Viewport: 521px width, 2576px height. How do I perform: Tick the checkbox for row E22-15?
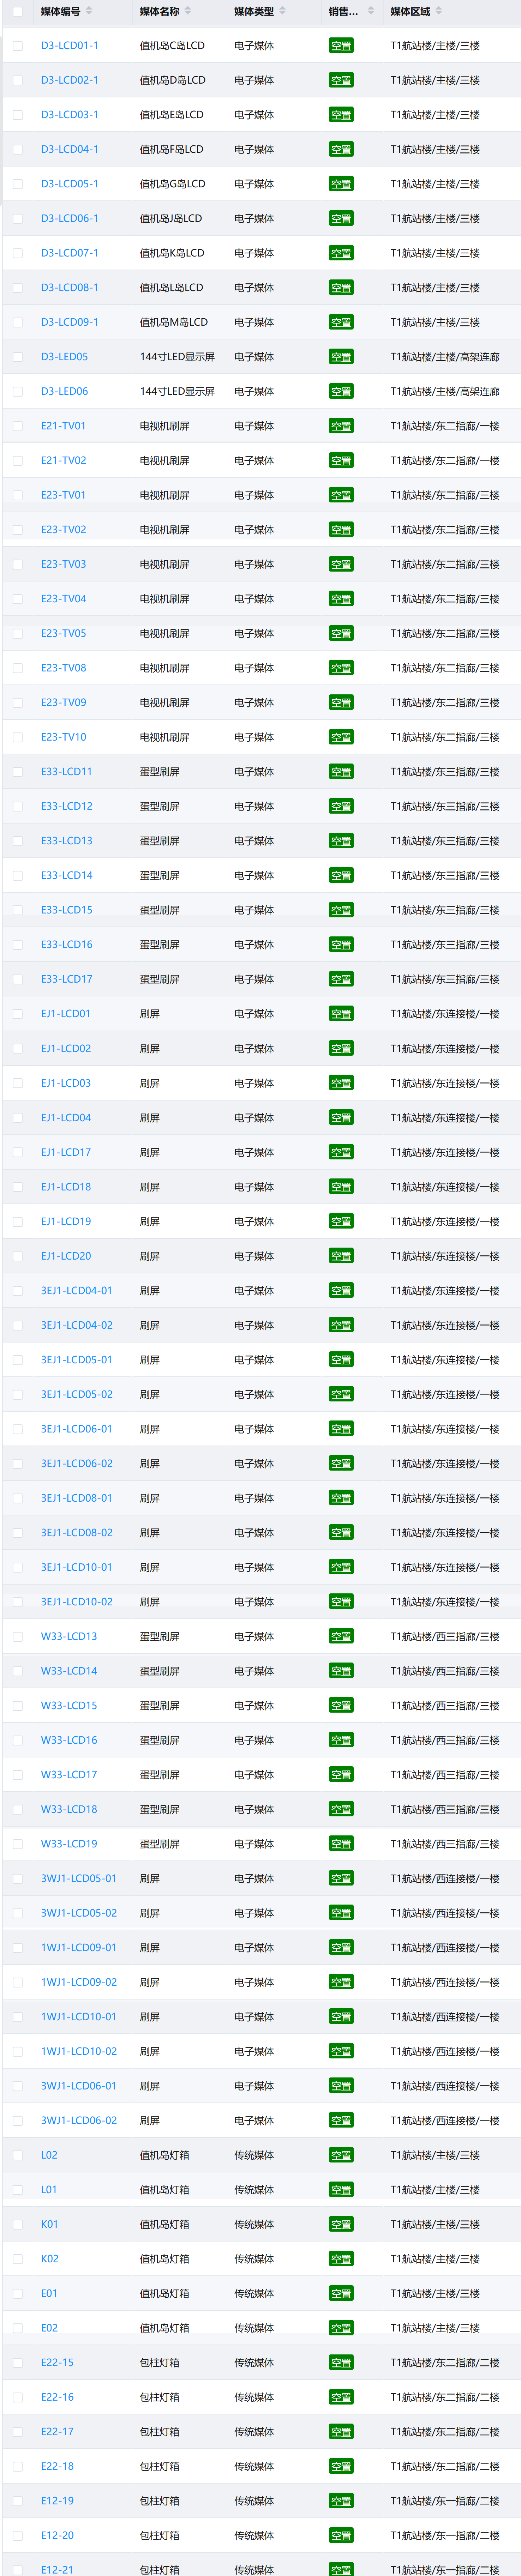(17, 2363)
